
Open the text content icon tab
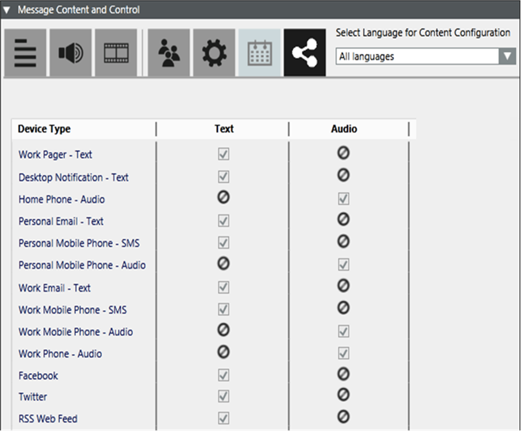(x=25, y=53)
